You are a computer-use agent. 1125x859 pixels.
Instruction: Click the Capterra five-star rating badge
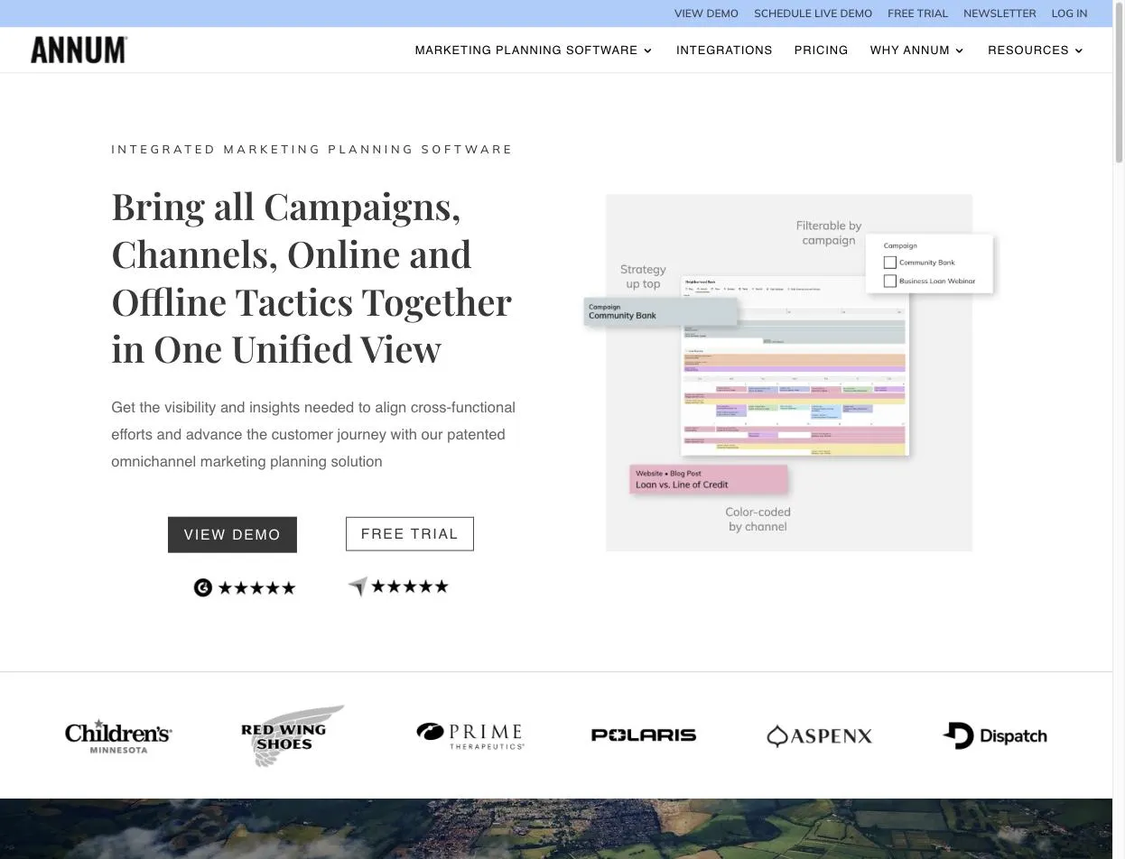(398, 587)
